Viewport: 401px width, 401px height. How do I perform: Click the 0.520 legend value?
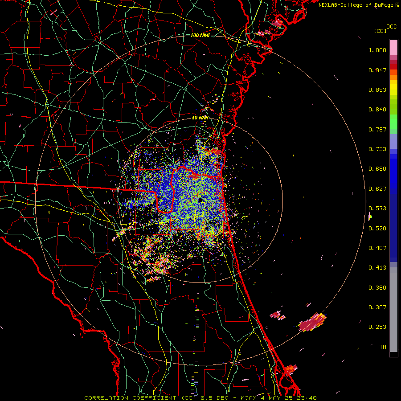coord(377,229)
